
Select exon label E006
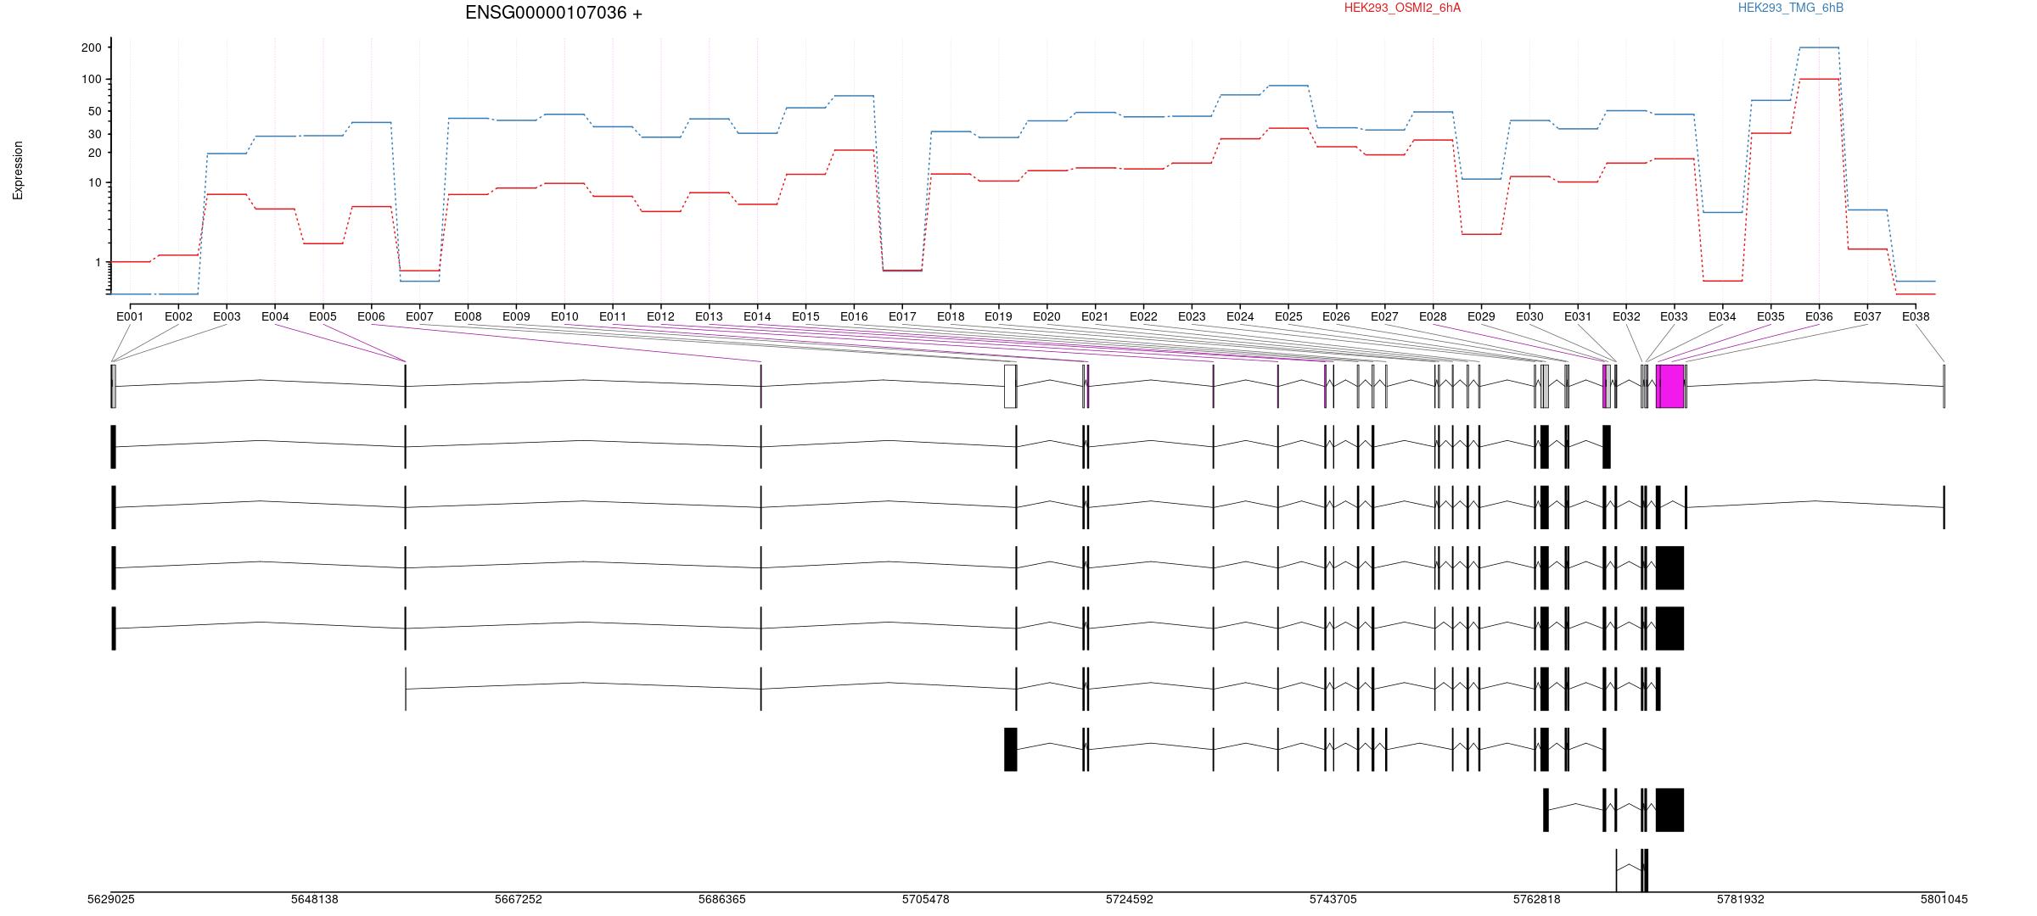371,316
